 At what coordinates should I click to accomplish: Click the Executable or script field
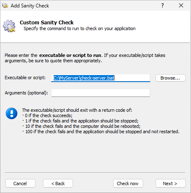[x=101, y=78]
